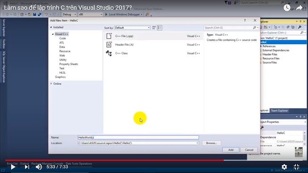The height and width of the screenshot is (173, 308).
Task: Select Visual C++ in the category tree
Action: click(x=62, y=34)
